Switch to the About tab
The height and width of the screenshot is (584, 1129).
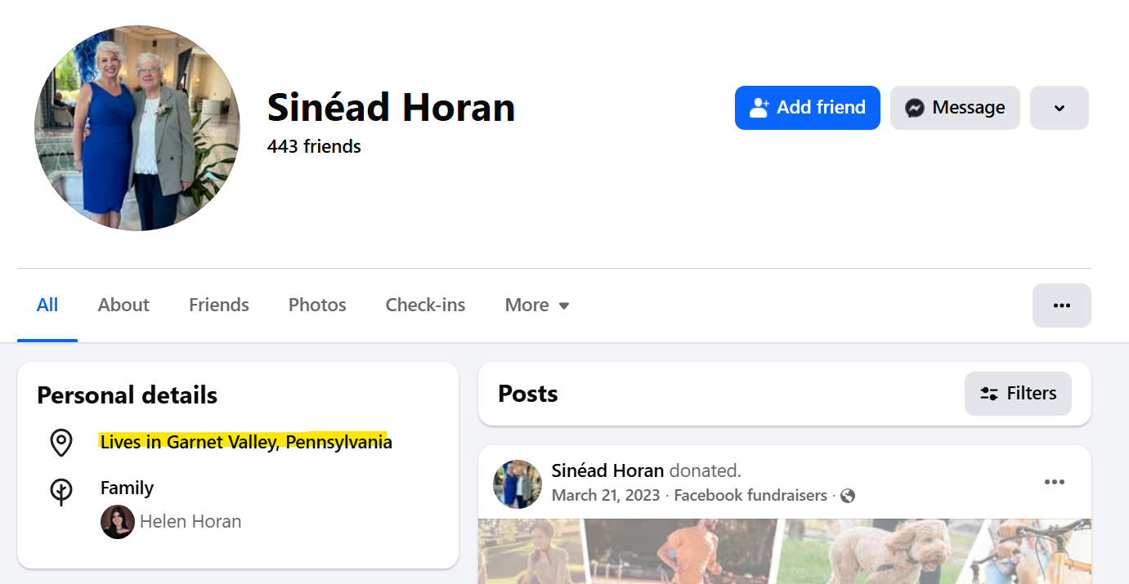(x=123, y=305)
